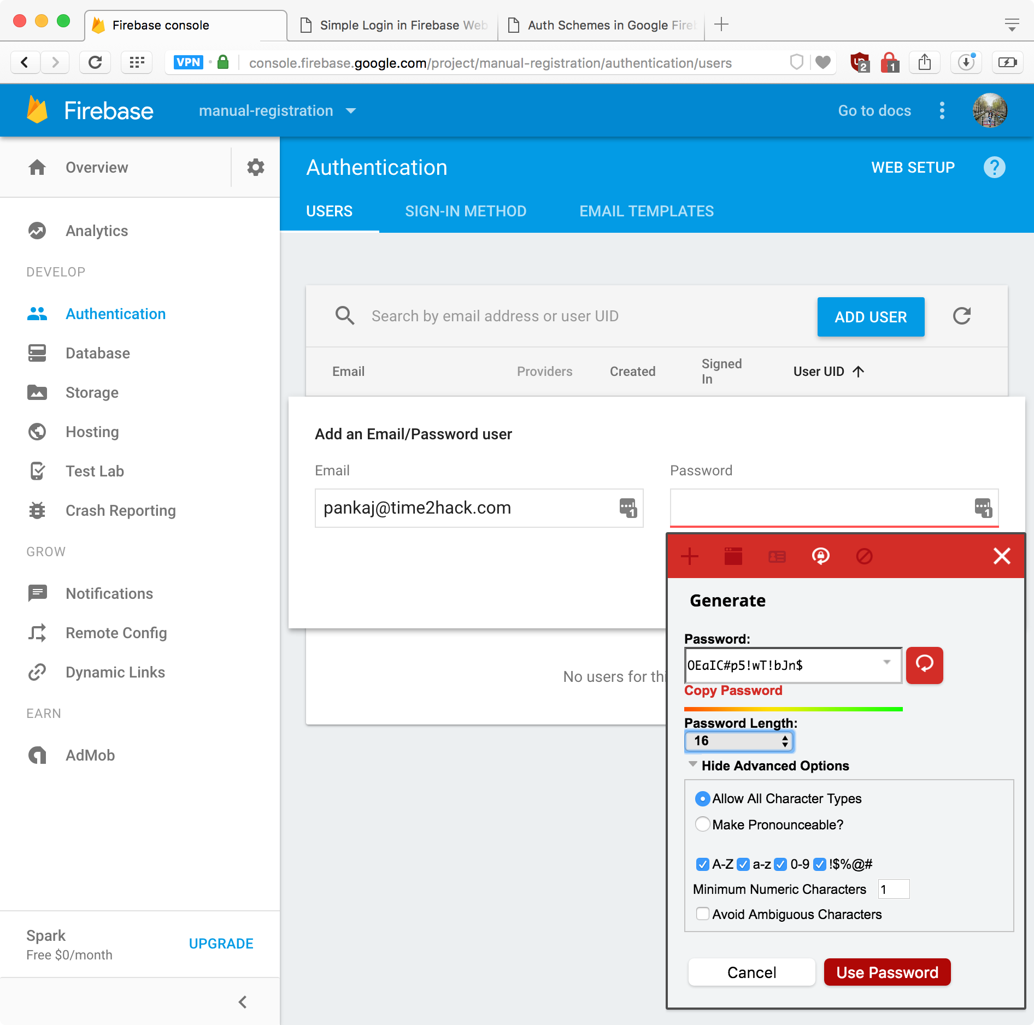The width and height of the screenshot is (1034, 1025).
Task: Click the Test Lab checklist icon
Action: (37, 471)
